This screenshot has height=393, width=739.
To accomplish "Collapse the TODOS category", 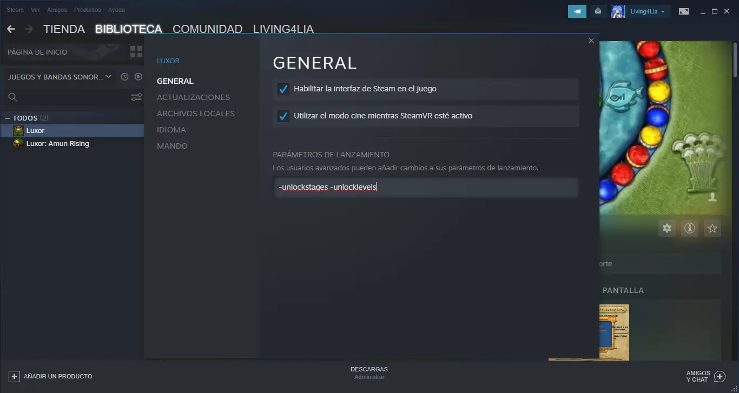I will 8,118.
